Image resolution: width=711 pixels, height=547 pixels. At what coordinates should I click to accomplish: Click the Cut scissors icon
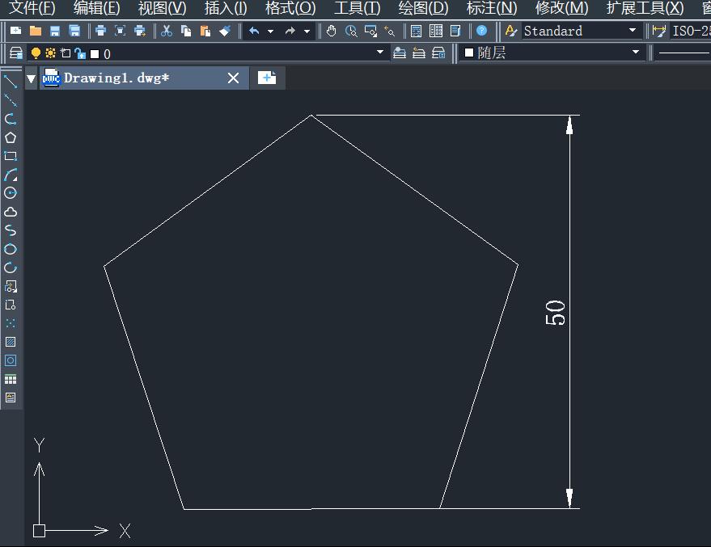click(167, 31)
